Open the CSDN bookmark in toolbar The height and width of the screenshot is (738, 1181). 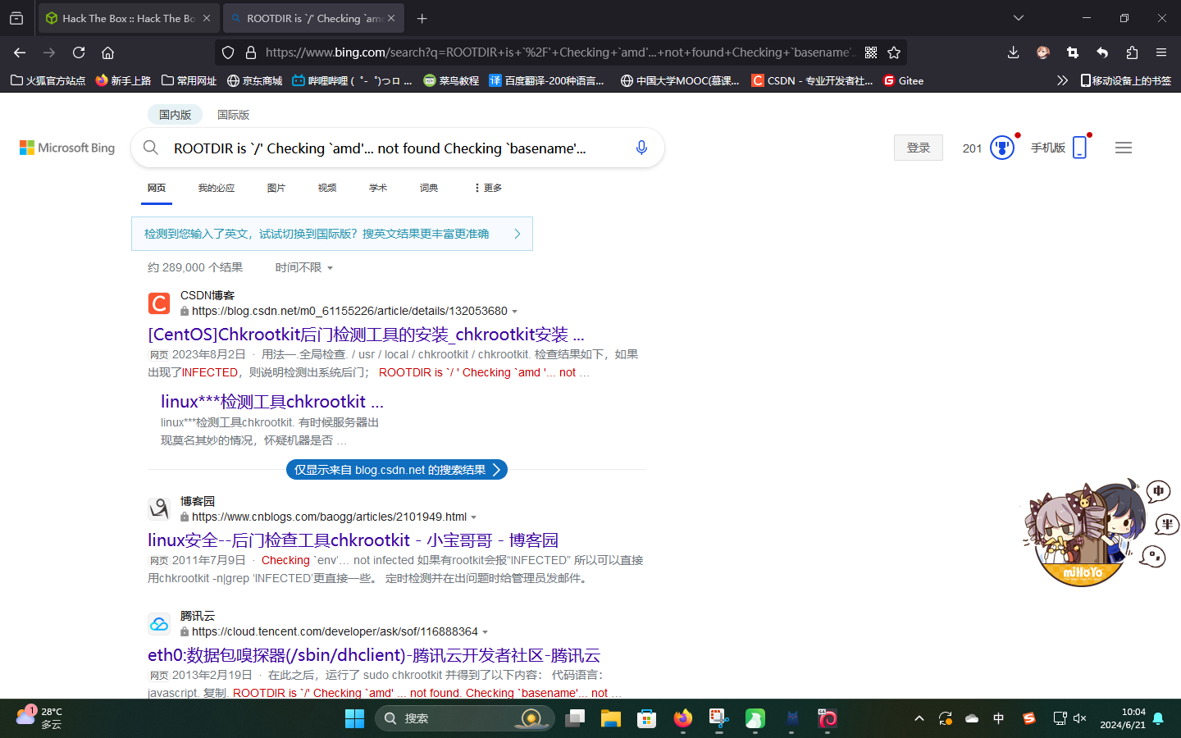click(x=812, y=80)
